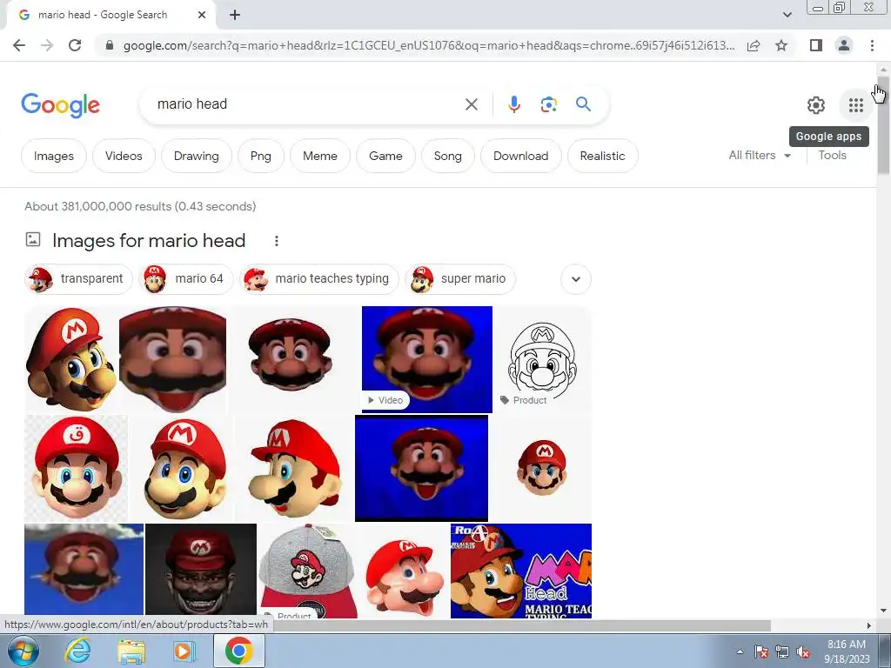Open the line-drawing Mario thumbnail labeled Product
Screen dimensions: 891x668
[543, 359]
